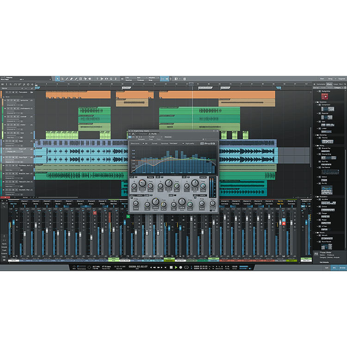
Task: Click the Compressor plugin in the browser
Action: (325, 104)
